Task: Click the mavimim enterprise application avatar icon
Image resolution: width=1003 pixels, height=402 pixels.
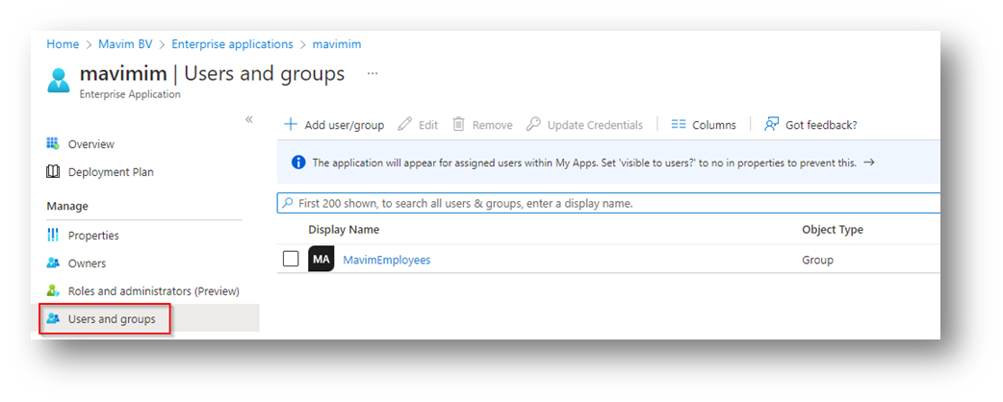Action: [x=59, y=81]
